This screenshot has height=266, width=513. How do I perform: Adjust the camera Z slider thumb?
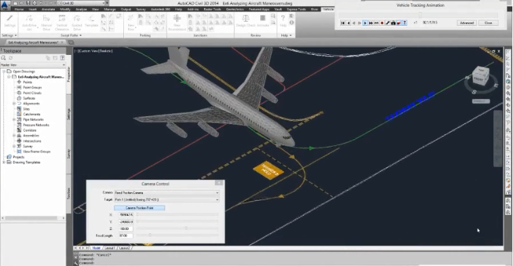click(186, 228)
